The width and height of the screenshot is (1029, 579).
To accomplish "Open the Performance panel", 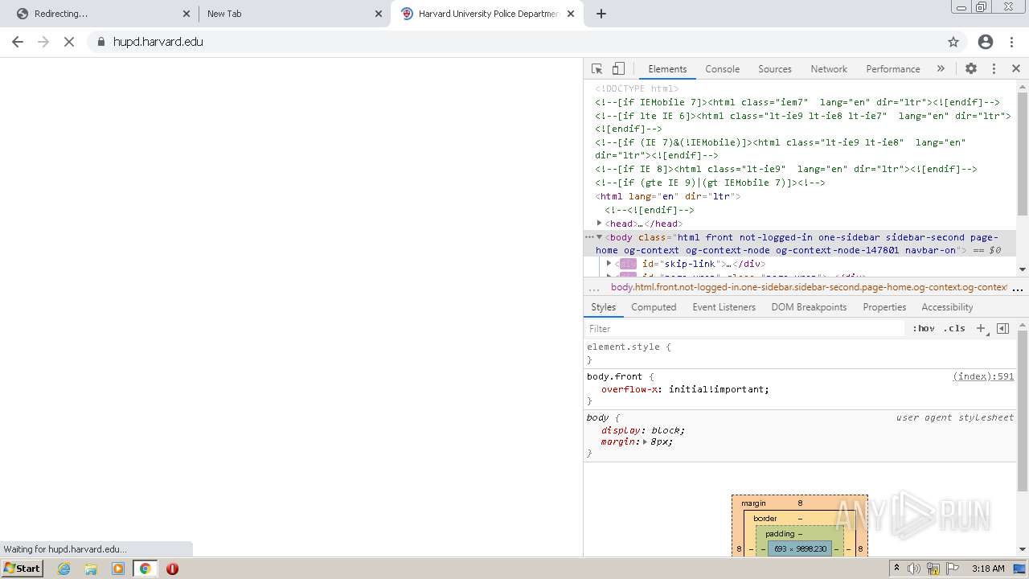I will click(892, 69).
